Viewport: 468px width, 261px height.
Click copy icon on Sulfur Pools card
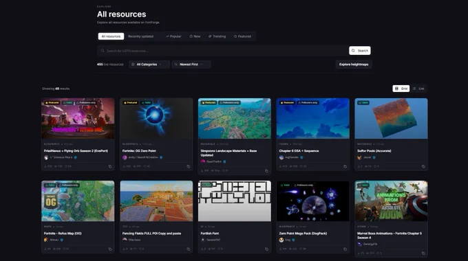(x=423, y=166)
